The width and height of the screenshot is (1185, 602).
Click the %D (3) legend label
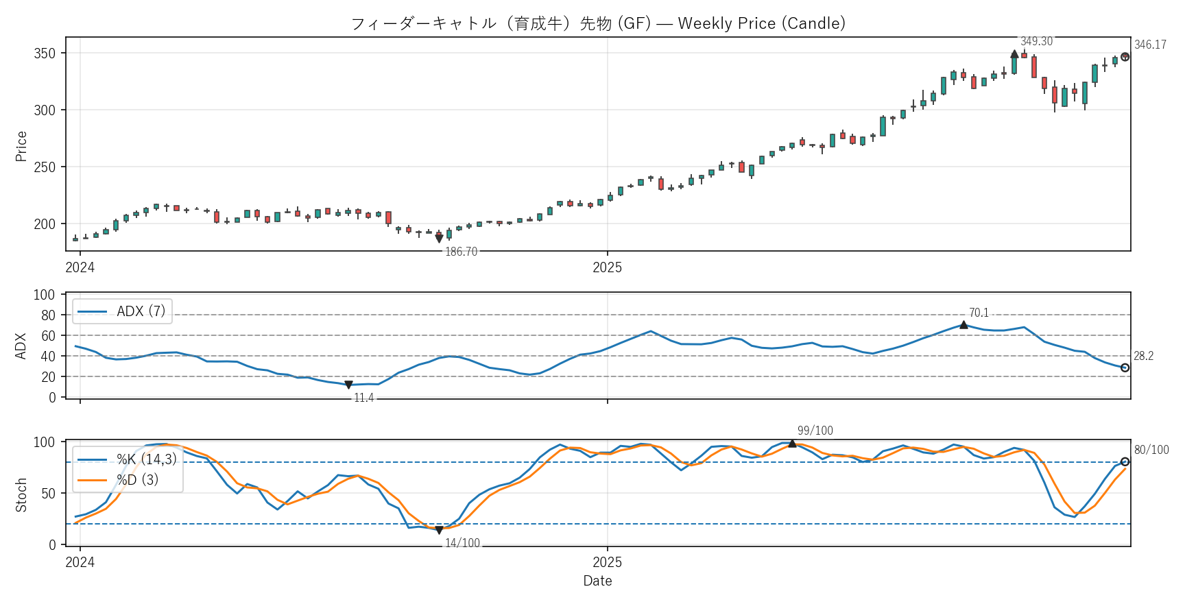(137, 480)
